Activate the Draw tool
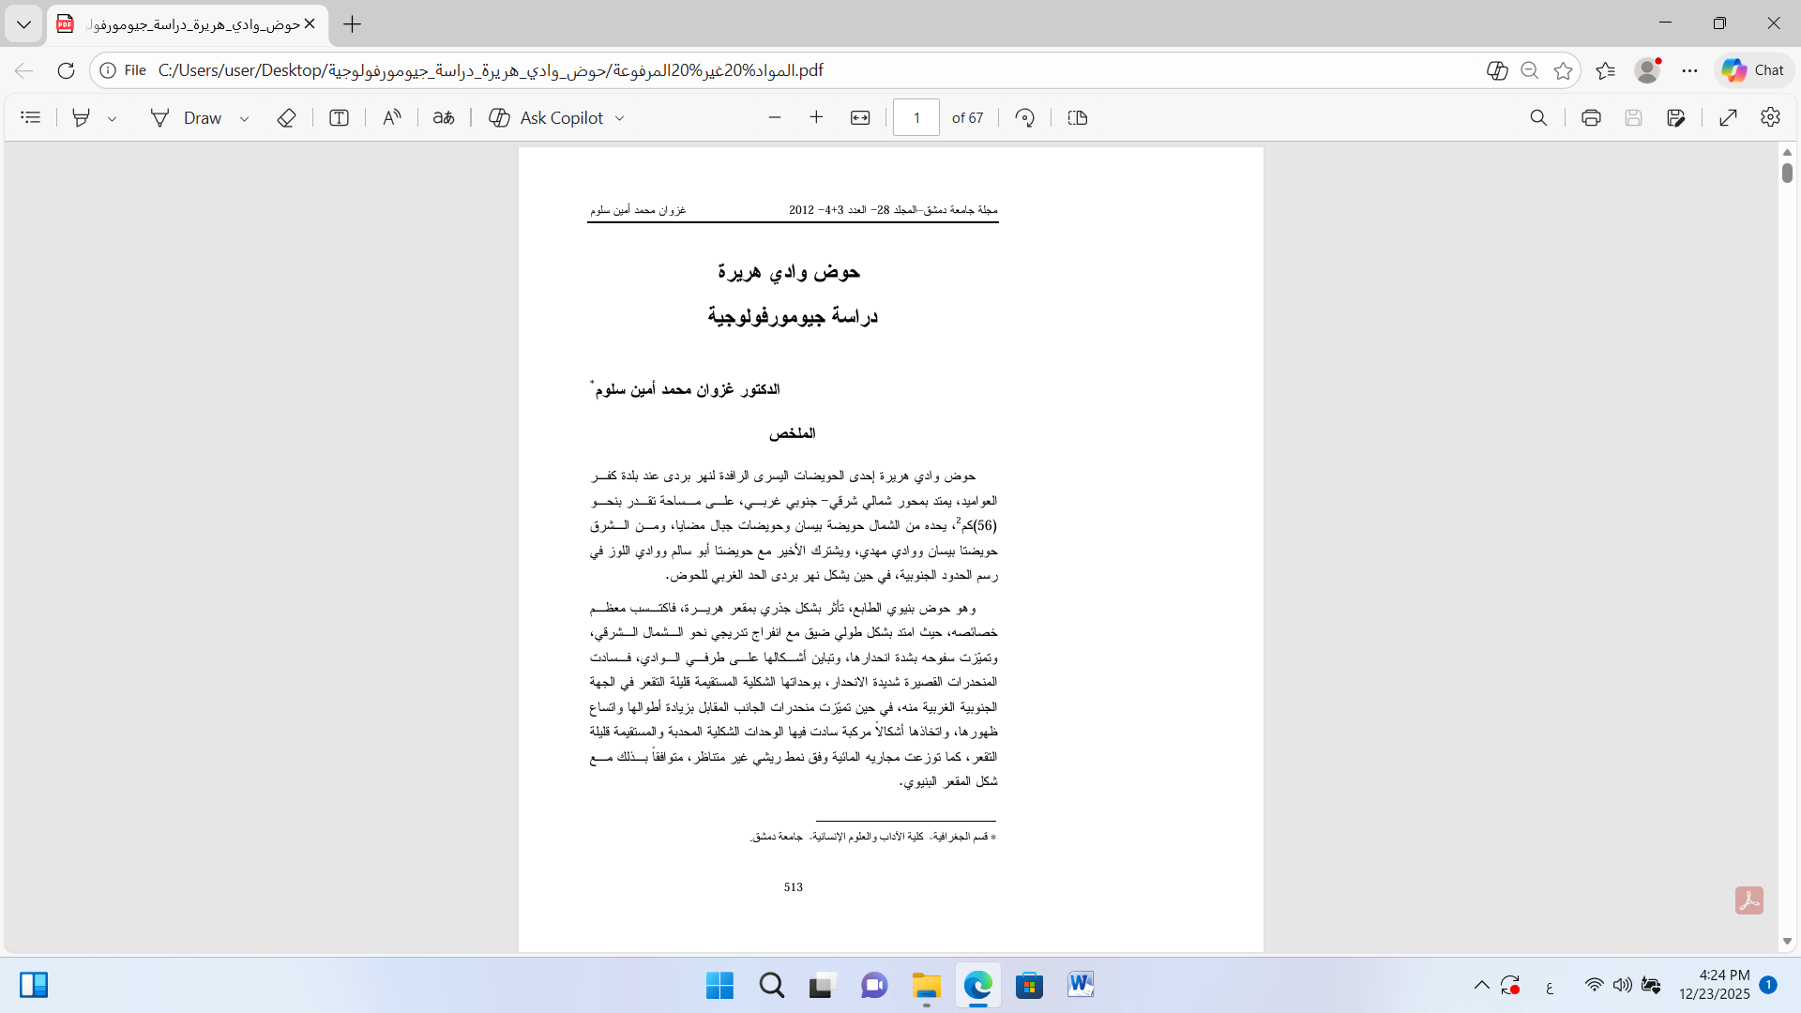The height and width of the screenshot is (1013, 1801). tap(186, 117)
